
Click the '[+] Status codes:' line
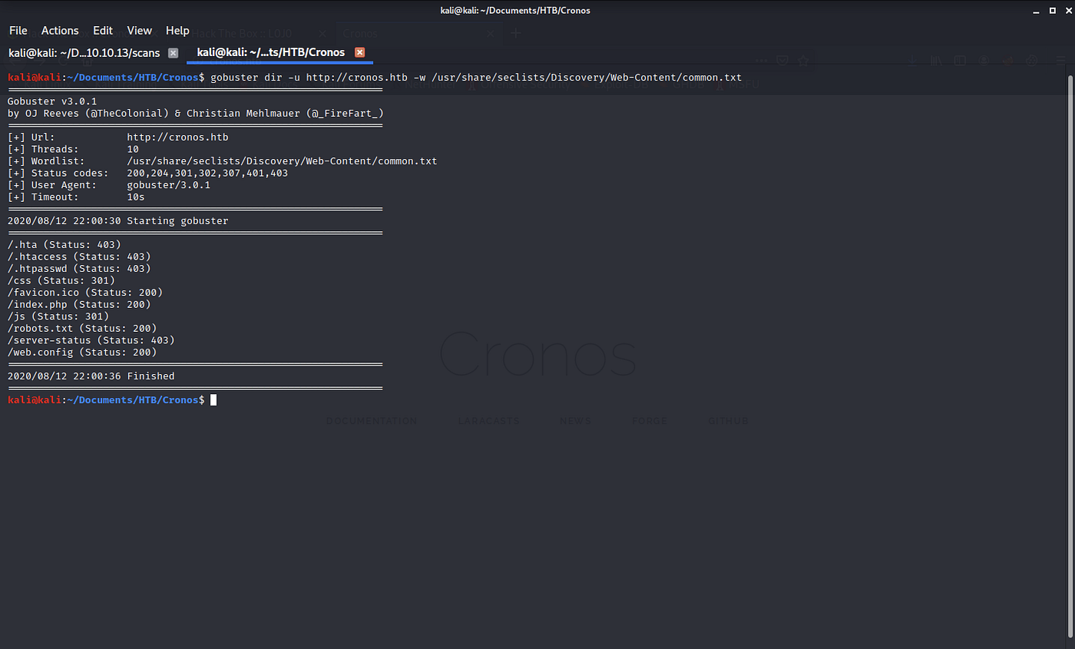pos(148,174)
